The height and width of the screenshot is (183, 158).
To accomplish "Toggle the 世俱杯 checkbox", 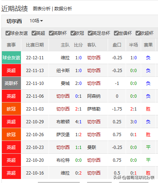I will pyautogui.click(x=116, y=33).
